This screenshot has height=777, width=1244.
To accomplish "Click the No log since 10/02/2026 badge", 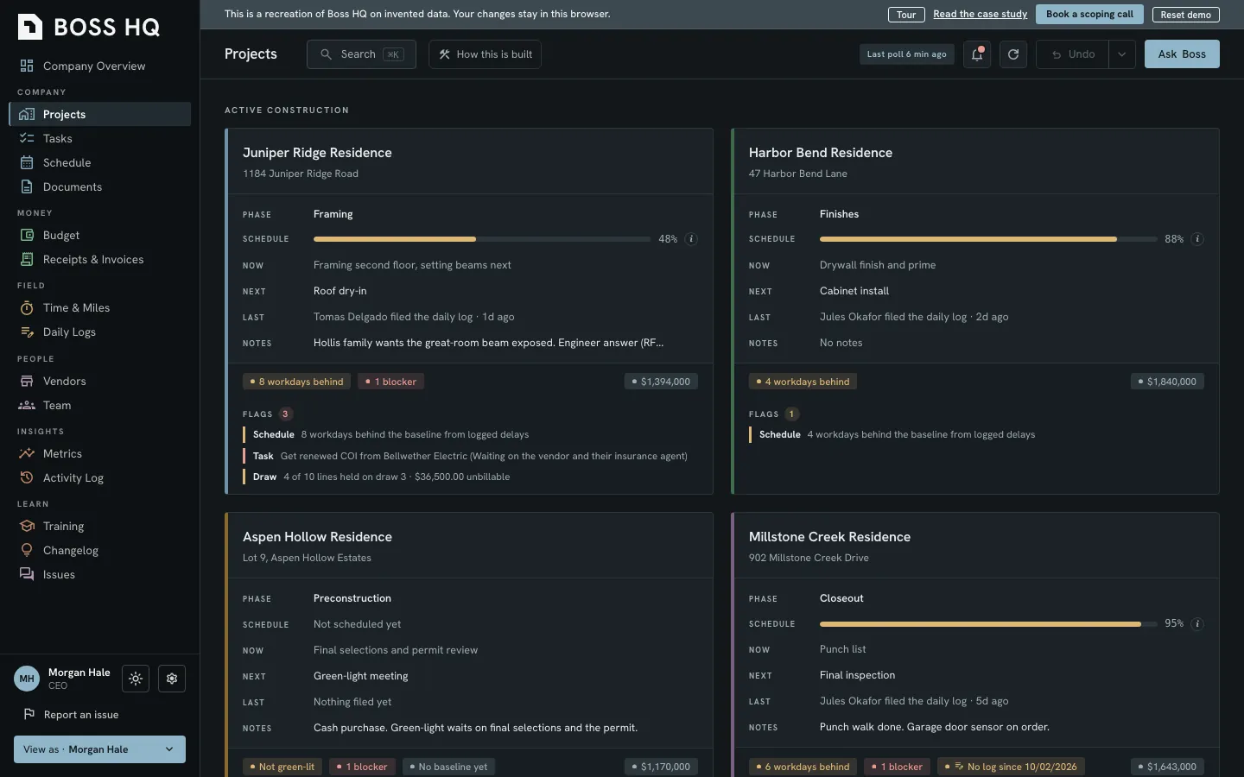I will pyautogui.click(x=1011, y=767).
